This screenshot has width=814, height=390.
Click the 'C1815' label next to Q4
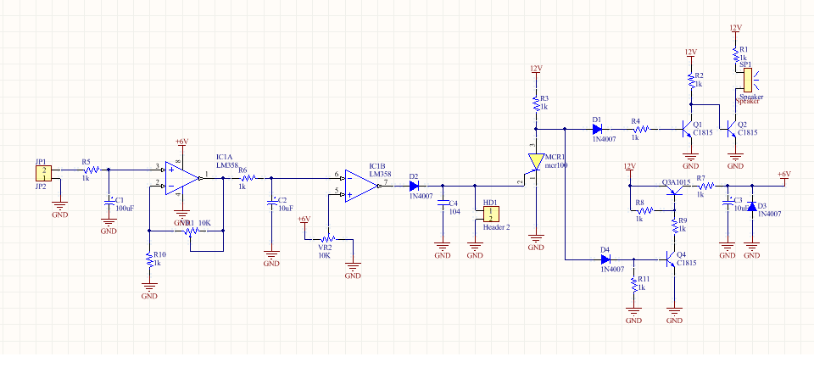[686, 263]
